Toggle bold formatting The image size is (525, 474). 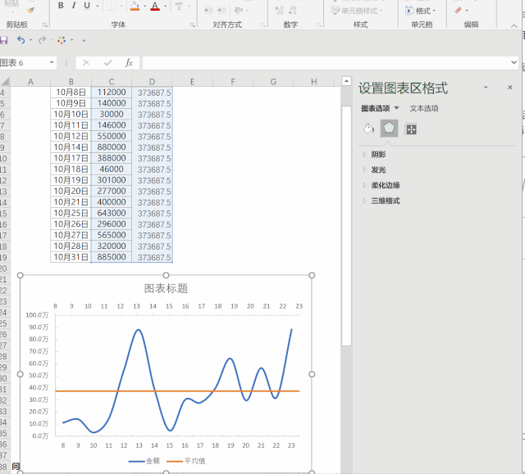point(61,6)
